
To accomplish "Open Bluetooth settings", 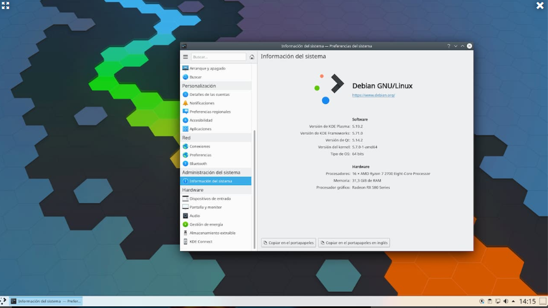I will [215, 164].
